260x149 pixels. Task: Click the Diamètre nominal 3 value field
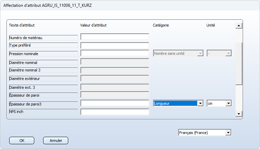pos(115,70)
